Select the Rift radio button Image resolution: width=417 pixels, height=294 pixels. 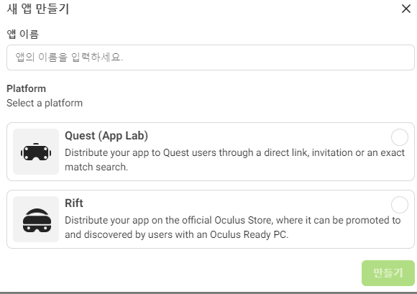tap(399, 205)
